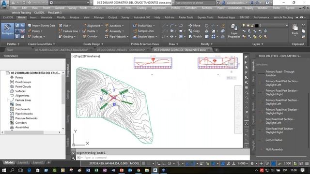
Task: Open the Layer name dropdown
Action: (286, 26)
